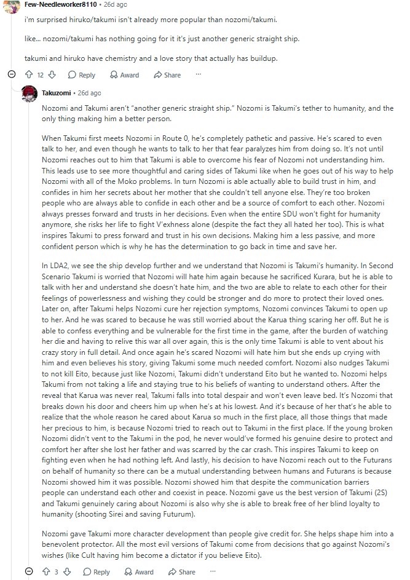Image resolution: width=410 pixels, height=580 pixels.
Task: Open Takuzomi's 26d ago timestamp
Action: coord(89,93)
